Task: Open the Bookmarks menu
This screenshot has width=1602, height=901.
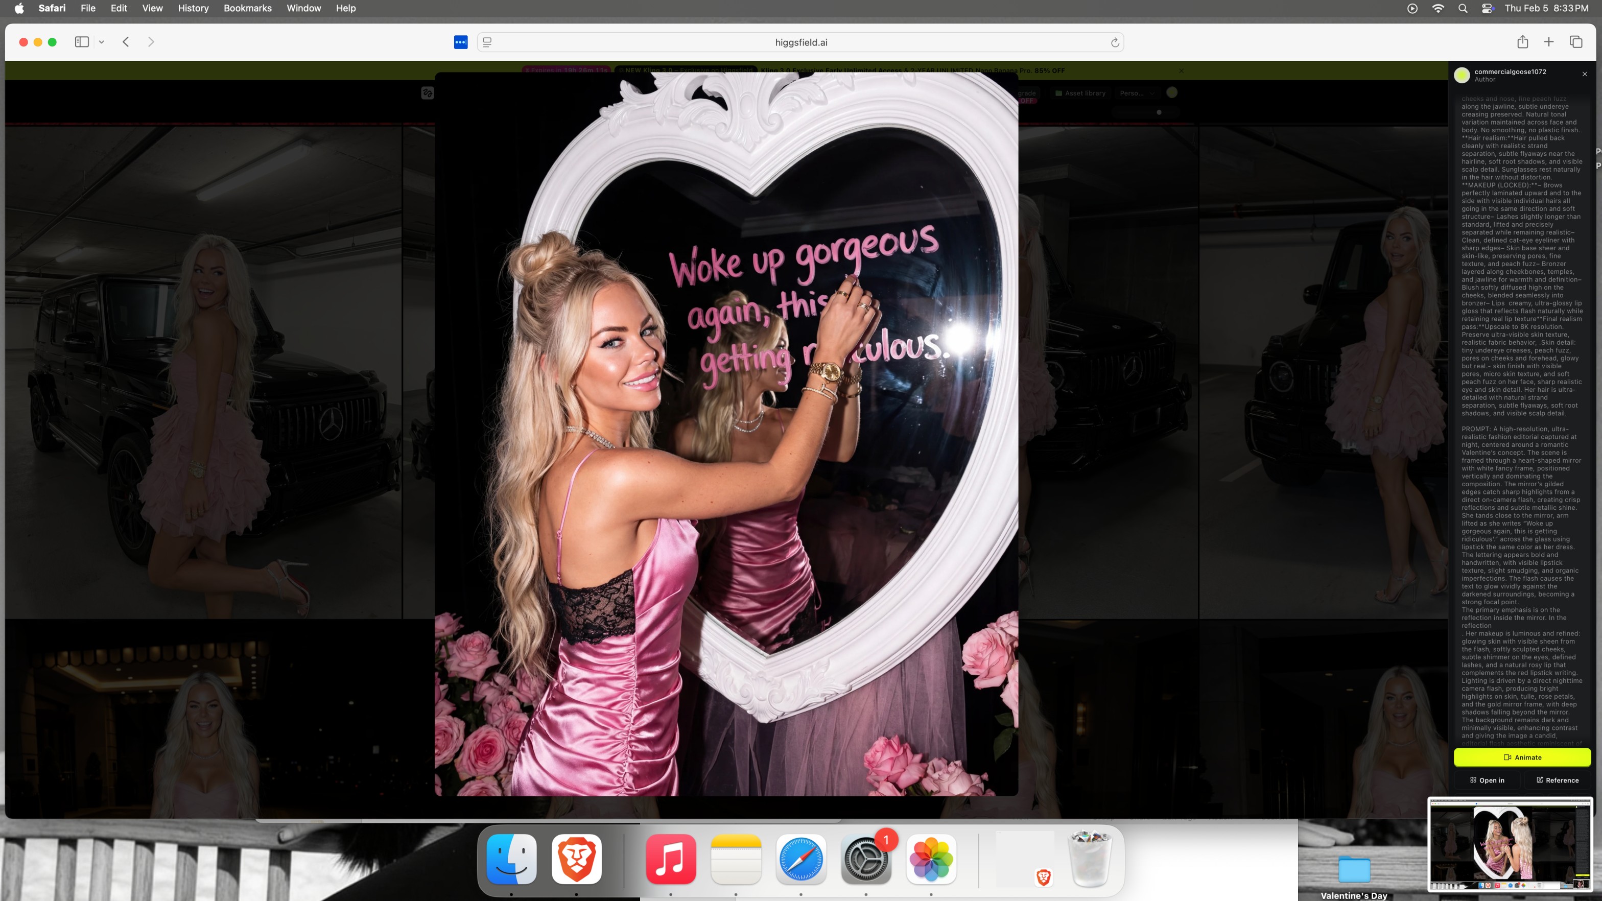Action: point(248,8)
